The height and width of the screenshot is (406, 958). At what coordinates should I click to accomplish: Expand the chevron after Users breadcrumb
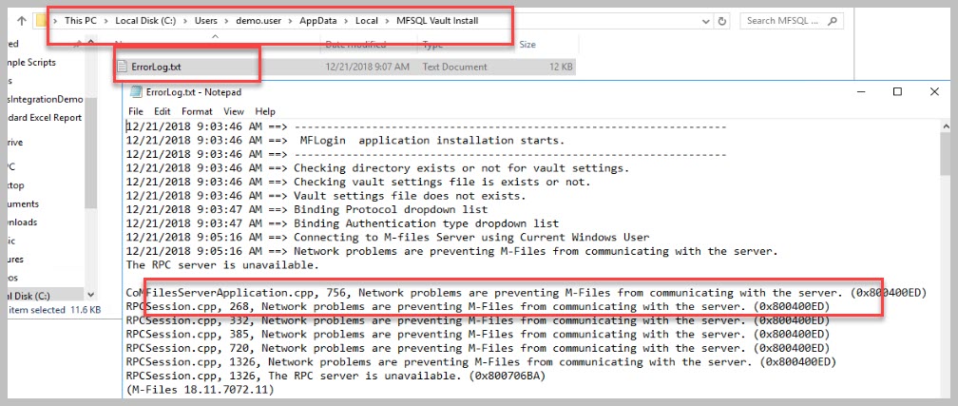point(226,21)
